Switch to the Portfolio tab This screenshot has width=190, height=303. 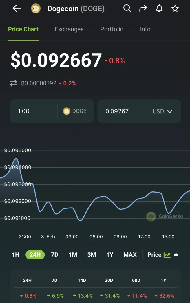(112, 29)
